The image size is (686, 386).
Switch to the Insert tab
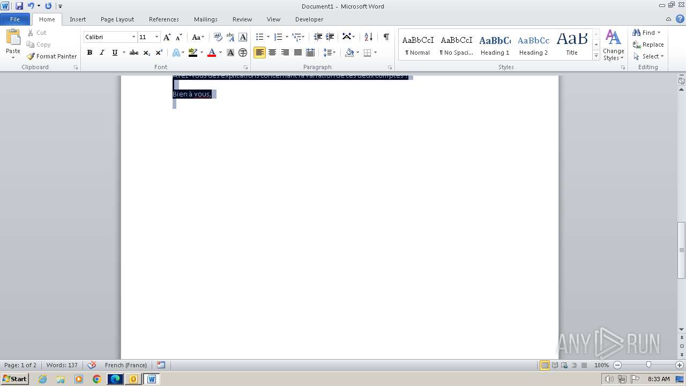pyautogui.click(x=78, y=19)
